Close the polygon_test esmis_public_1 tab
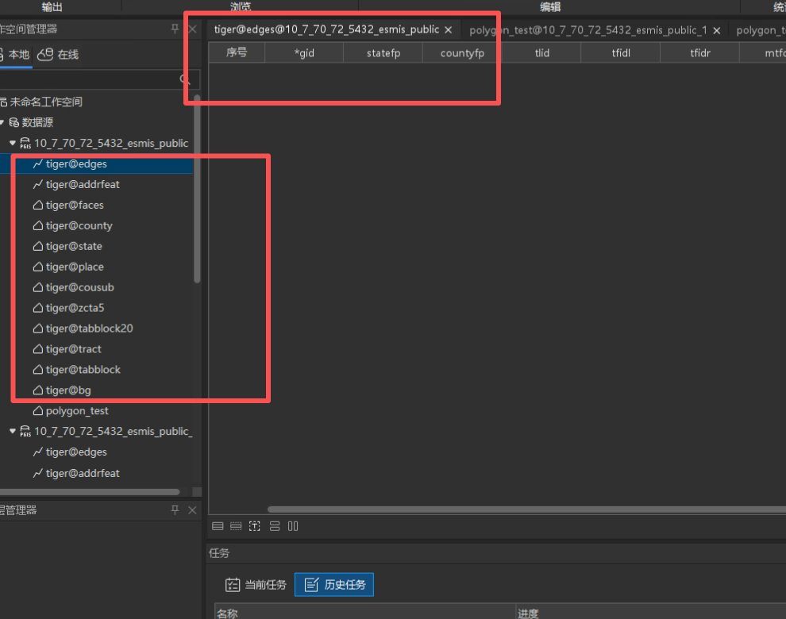Screen dimensions: 786x619 (x=717, y=31)
